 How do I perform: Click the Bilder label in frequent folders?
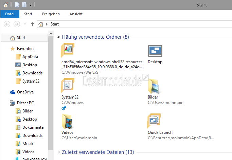(153, 97)
